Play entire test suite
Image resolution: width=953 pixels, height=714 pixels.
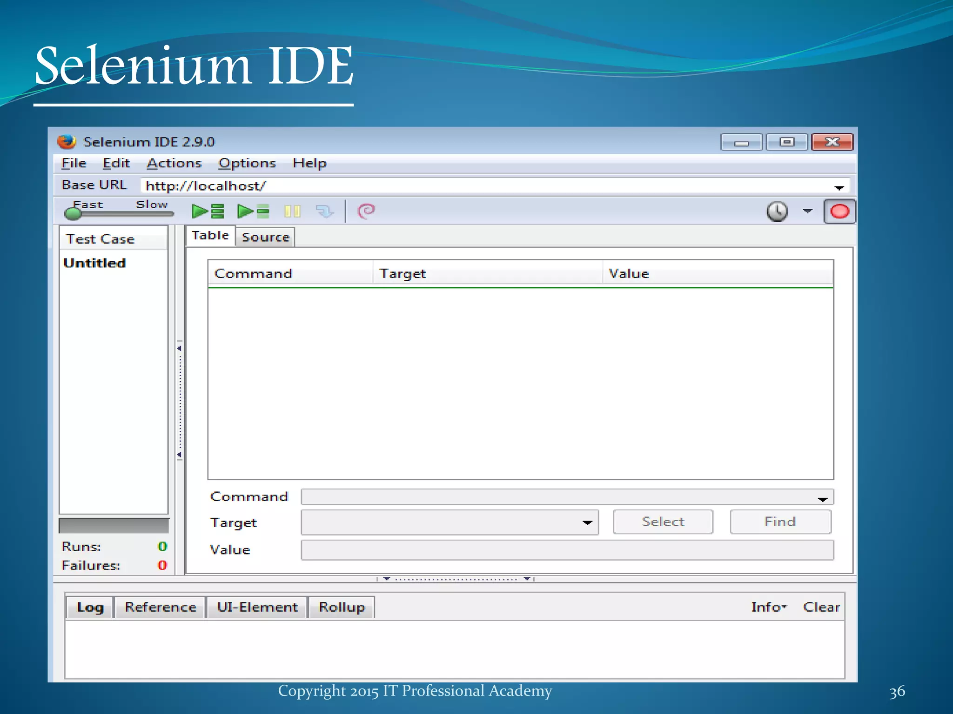[208, 212]
